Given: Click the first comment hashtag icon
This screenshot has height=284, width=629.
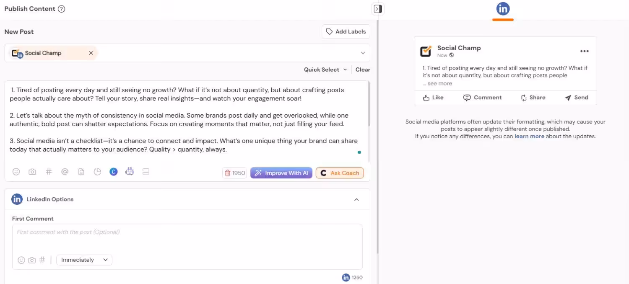Looking at the screenshot, I should click(x=42, y=260).
